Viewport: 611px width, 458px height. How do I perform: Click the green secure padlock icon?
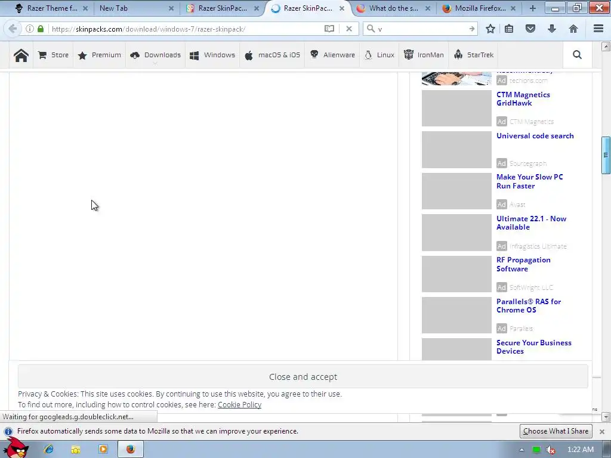41,29
